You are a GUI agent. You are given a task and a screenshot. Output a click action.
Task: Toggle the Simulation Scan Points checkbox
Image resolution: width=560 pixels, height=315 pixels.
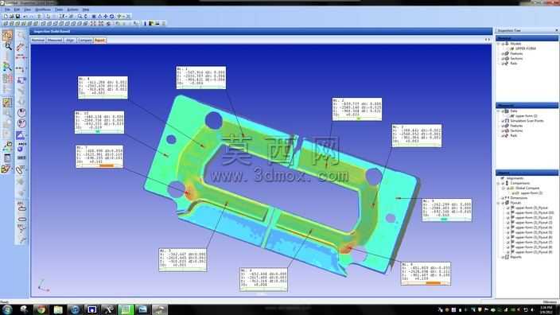[x=503, y=121]
